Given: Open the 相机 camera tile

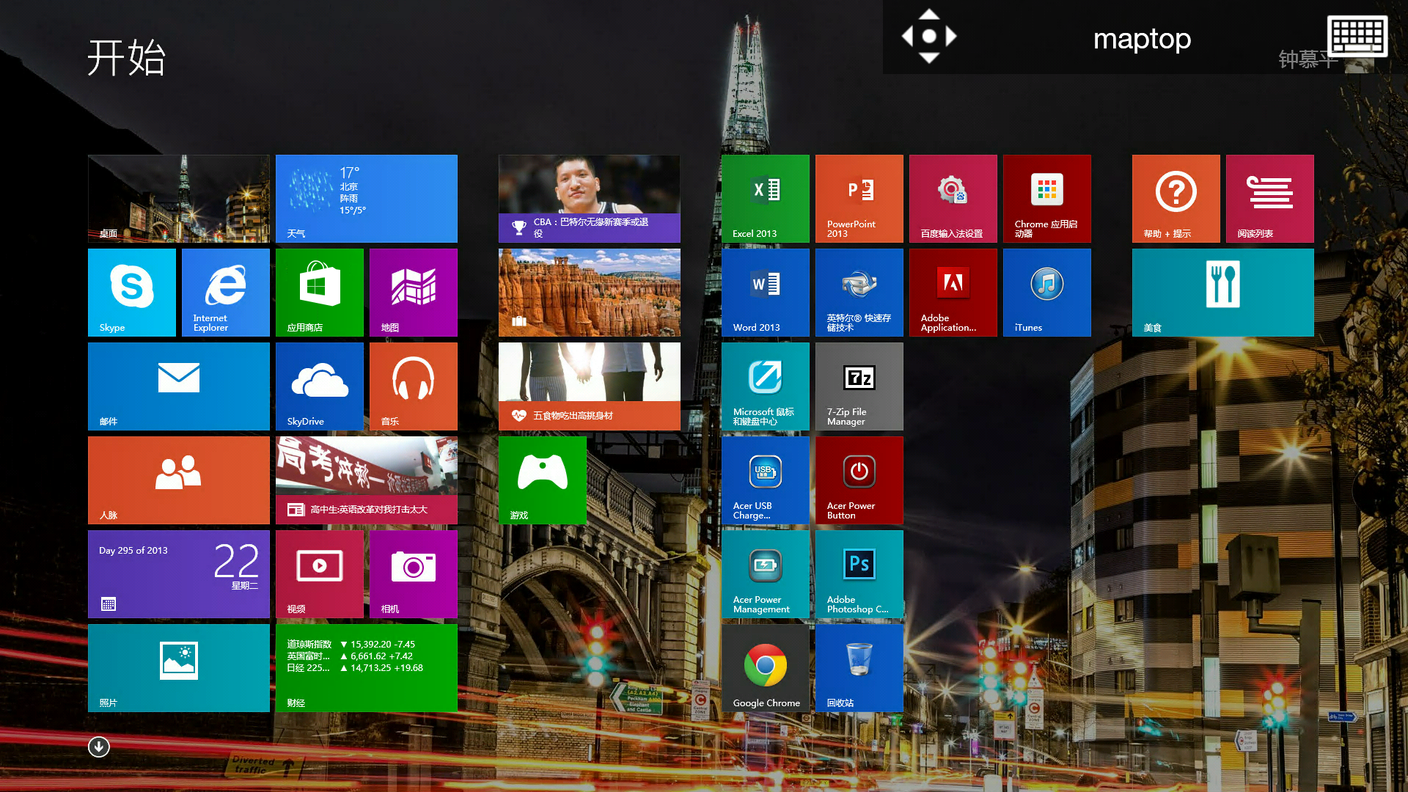Looking at the screenshot, I should [x=414, y=574].
